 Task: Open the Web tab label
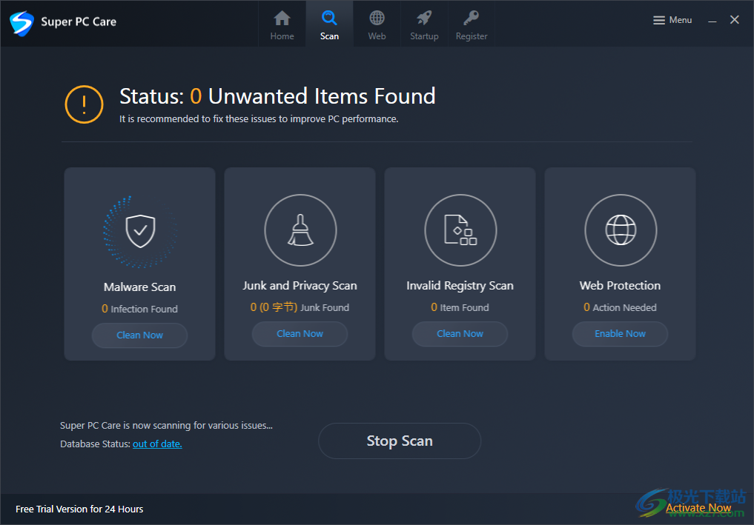click(x=377, y=36)
